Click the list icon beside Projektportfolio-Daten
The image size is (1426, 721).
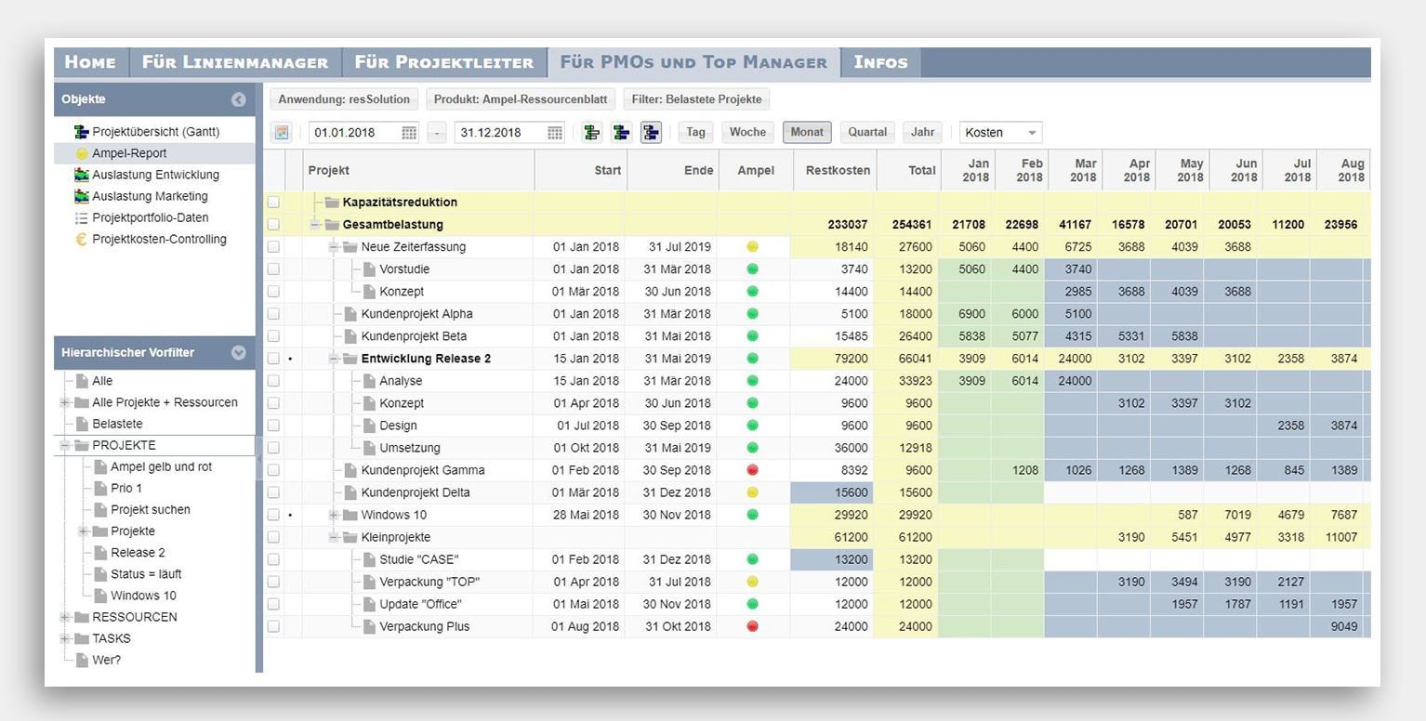(x=82, y=217)
